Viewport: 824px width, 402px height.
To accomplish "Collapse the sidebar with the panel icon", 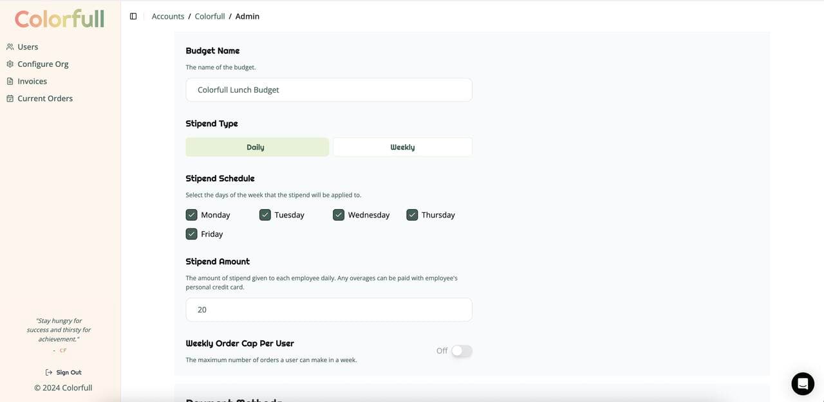I will coord(133,15).
